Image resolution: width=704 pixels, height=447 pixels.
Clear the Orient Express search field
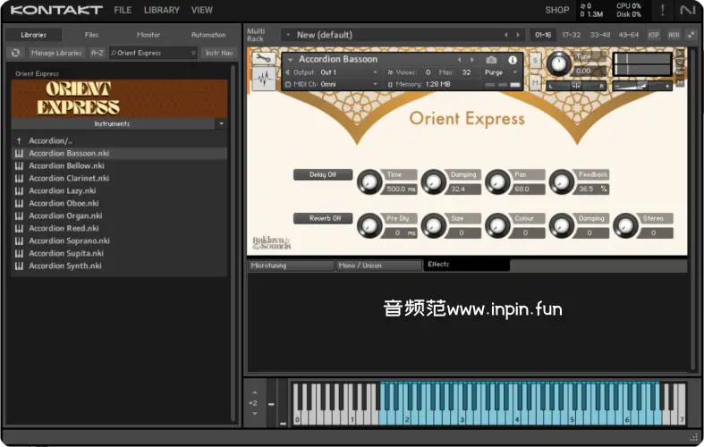[193, 53]
